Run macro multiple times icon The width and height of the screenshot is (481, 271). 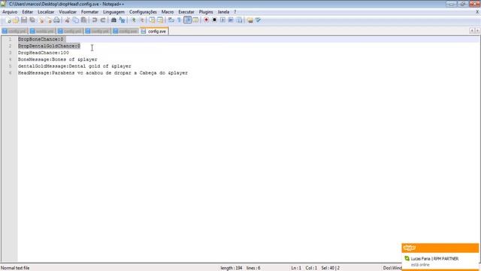pos(231,20)
